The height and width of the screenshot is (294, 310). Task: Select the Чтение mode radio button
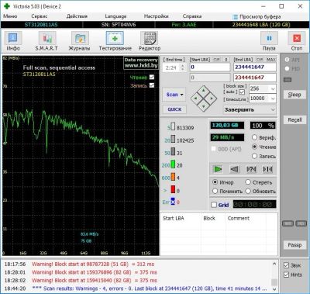(x=254, y=147)
